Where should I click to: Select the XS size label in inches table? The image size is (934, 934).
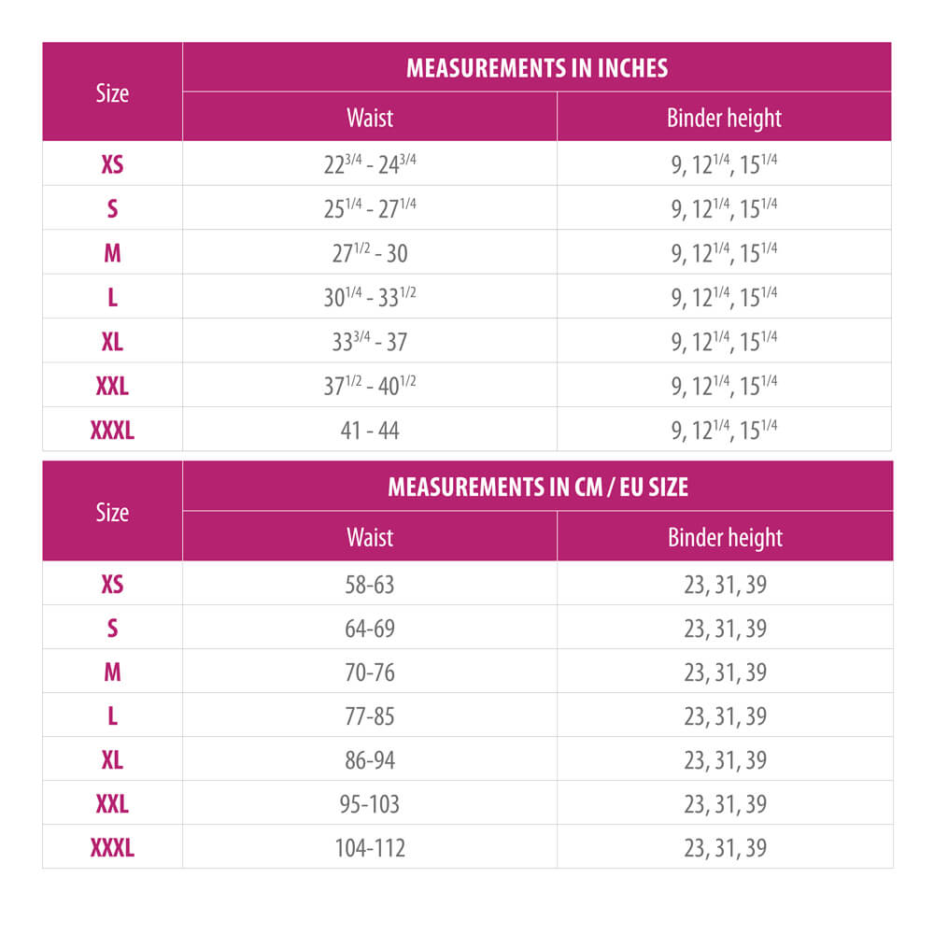click(x=112, y=164)
